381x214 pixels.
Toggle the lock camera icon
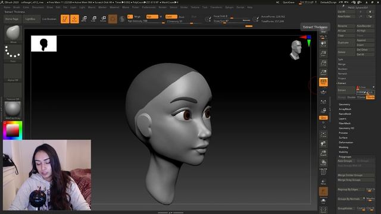pyautogui.click(x=323, y=111)
